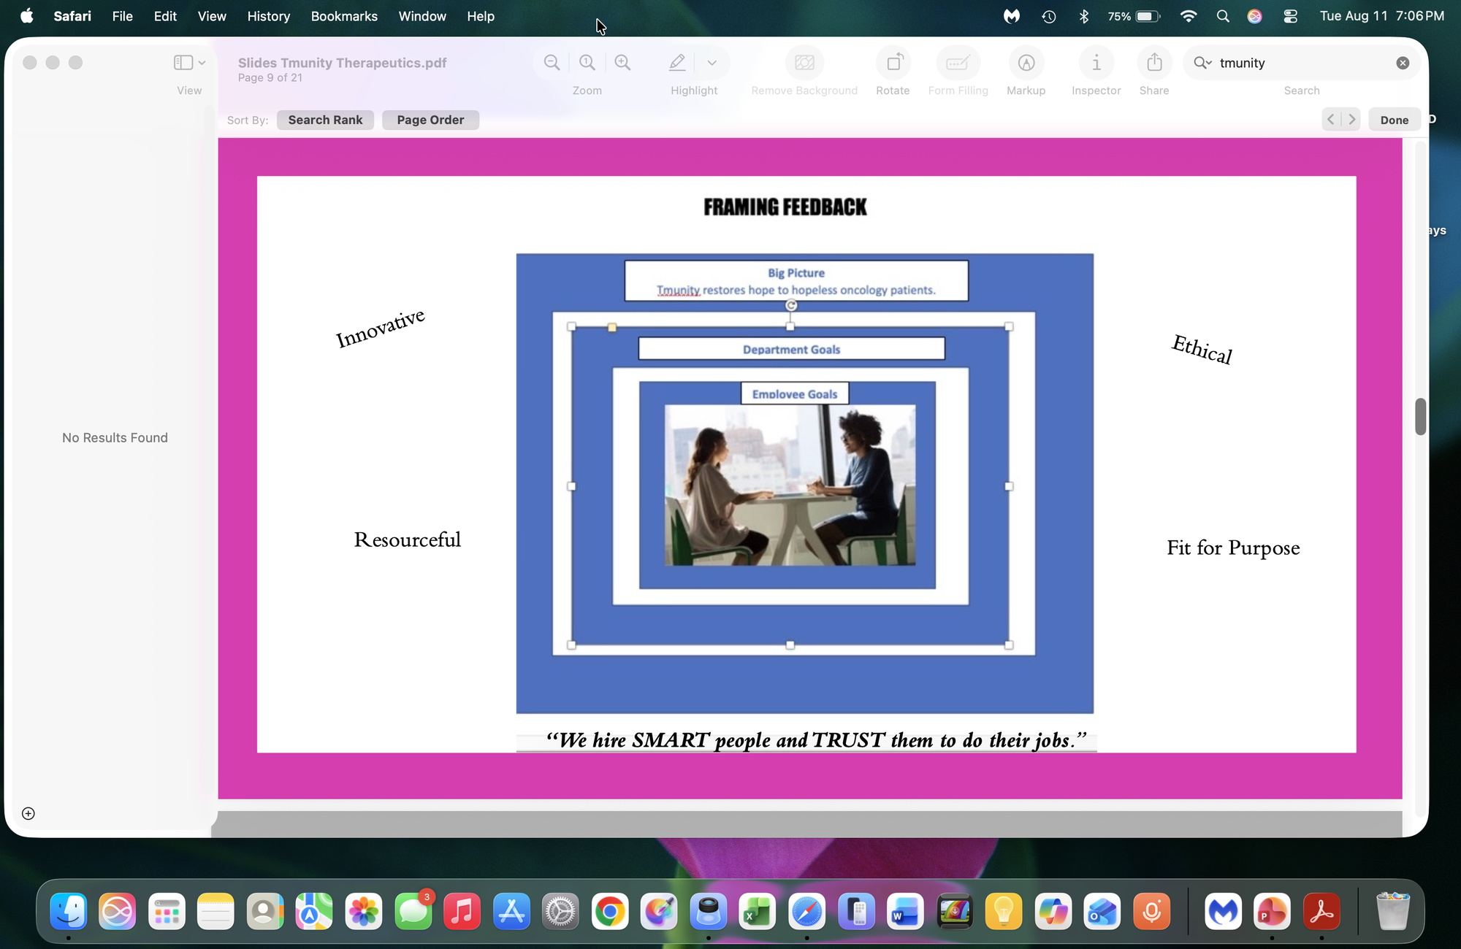Go to previous search result
Viewport: 1461px width, 949px height.
point(1331,120)
